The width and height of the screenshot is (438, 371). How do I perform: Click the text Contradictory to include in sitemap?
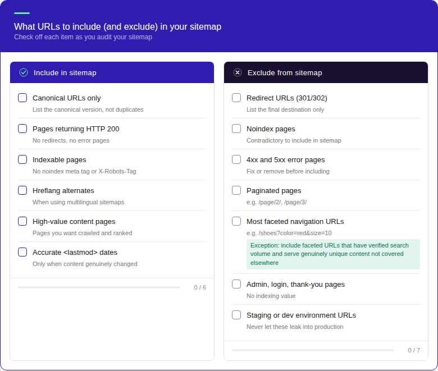point(294,140)
